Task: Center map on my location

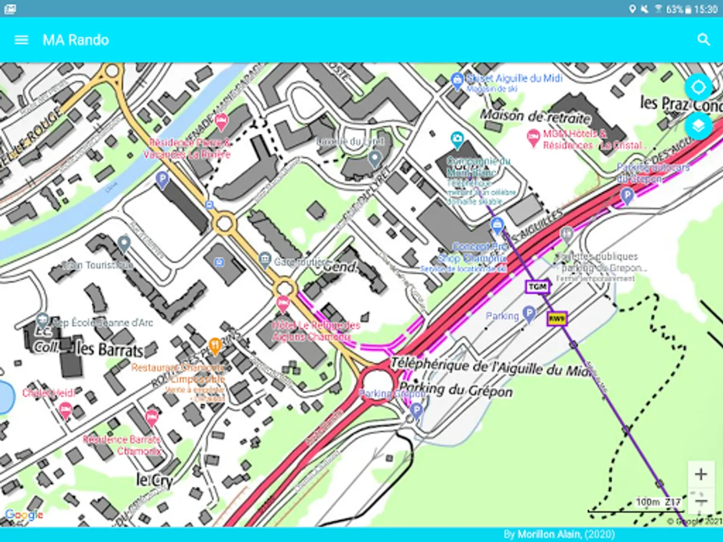Action: pos(698,87)
